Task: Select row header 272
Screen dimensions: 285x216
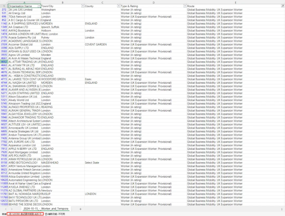Action: point(4,10)
